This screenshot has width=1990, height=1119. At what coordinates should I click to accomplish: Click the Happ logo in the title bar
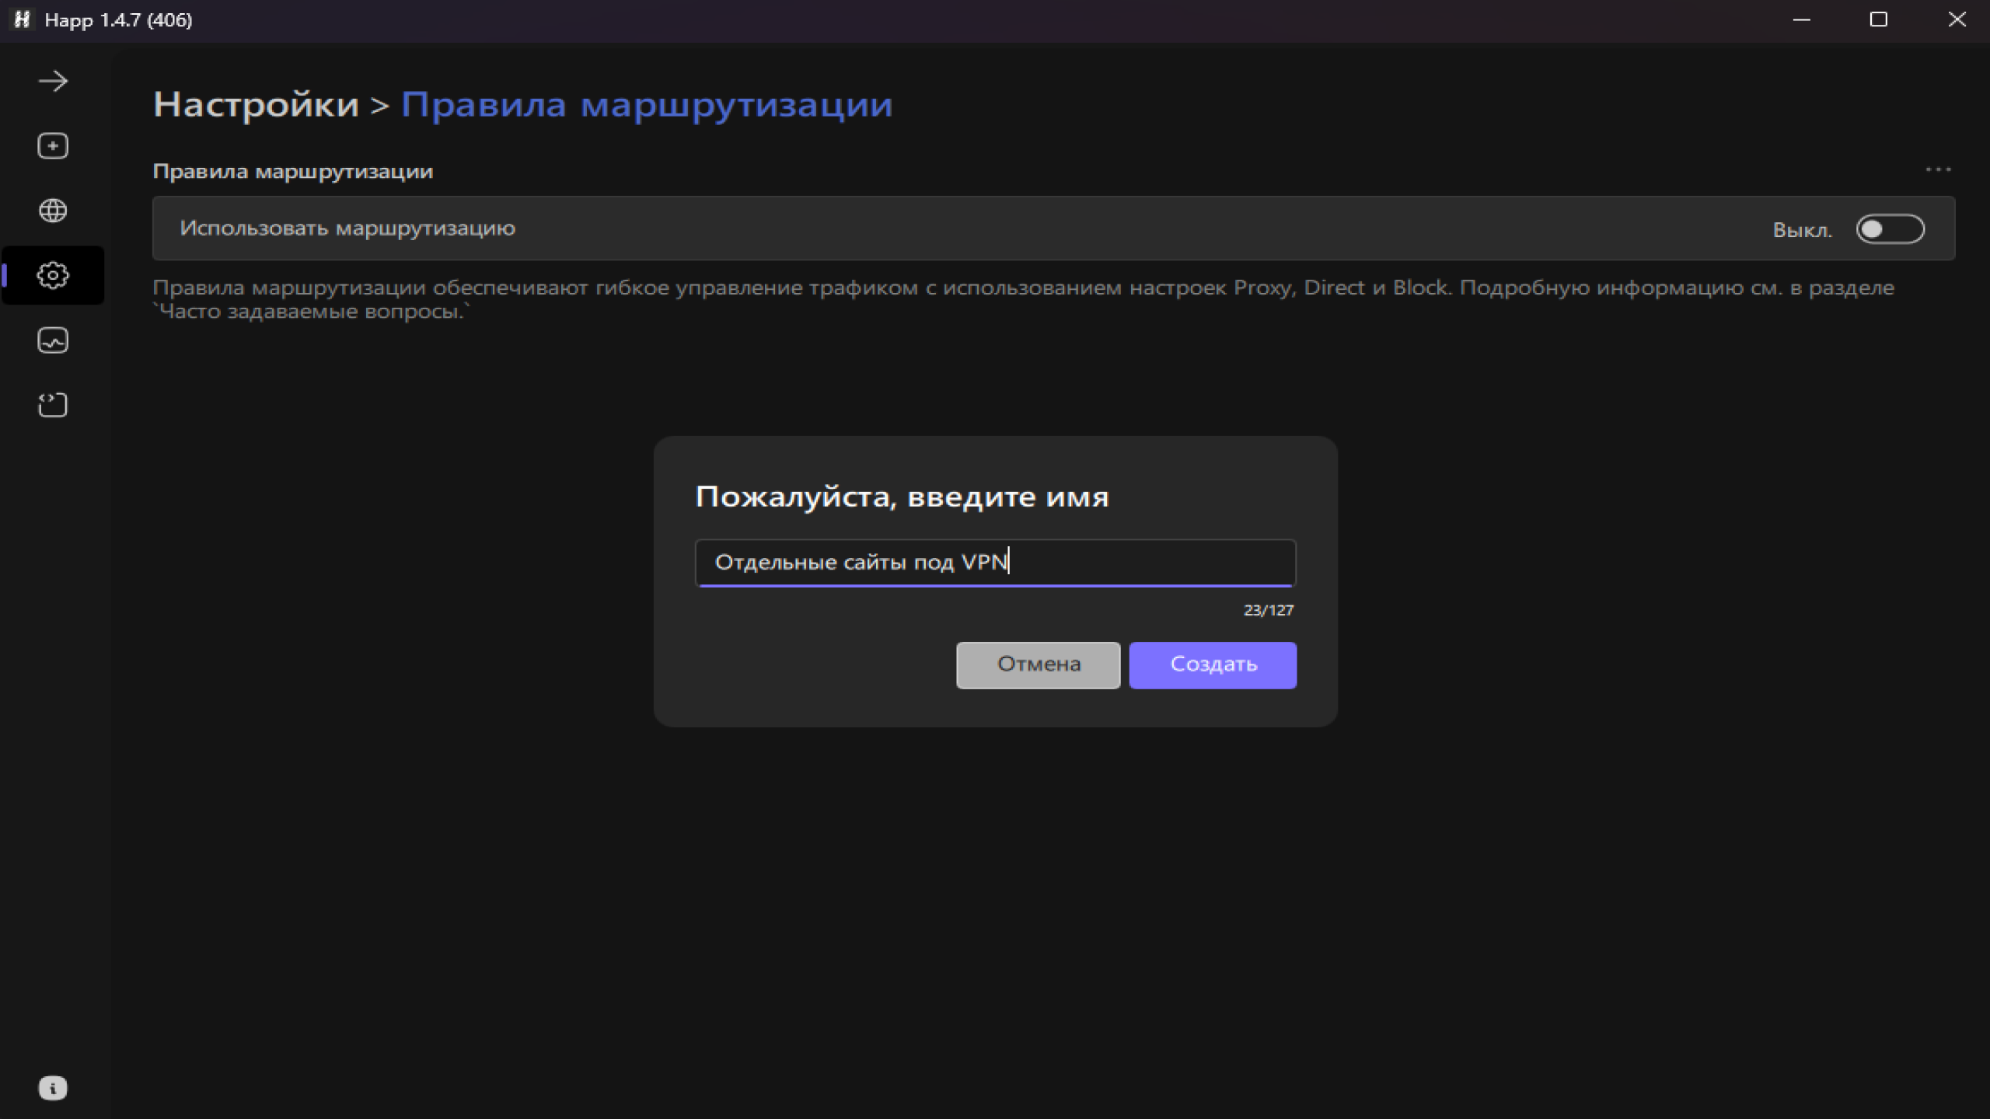21,20
